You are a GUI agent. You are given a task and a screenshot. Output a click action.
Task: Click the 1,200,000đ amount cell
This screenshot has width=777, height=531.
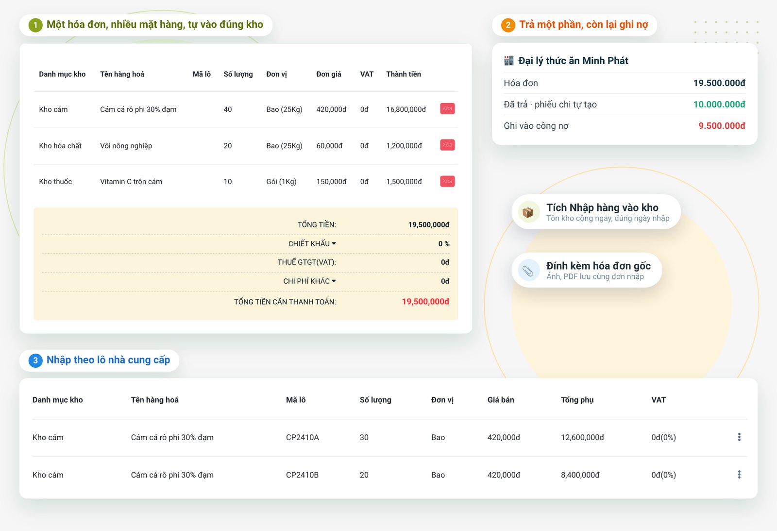point(404,146)
